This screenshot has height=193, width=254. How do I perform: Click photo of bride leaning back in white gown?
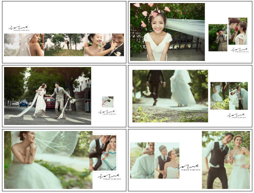click(142, 160)
